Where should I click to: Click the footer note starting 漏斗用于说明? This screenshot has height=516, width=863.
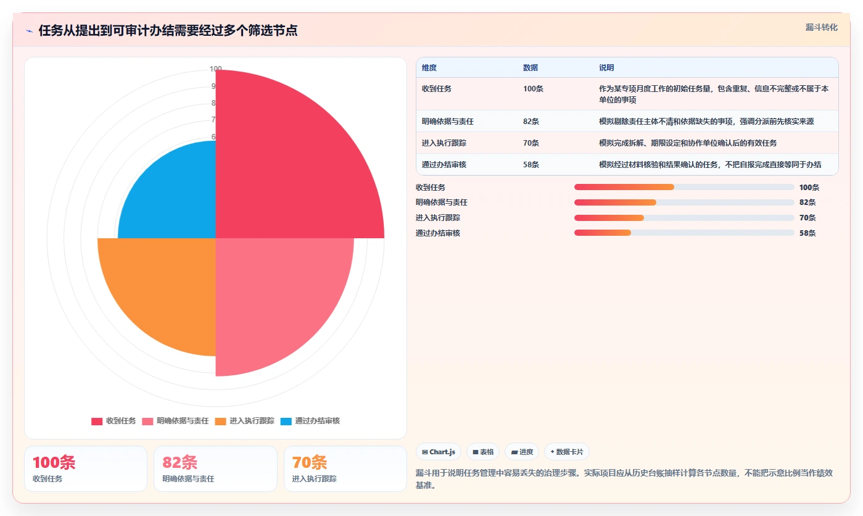click(624, 479)
